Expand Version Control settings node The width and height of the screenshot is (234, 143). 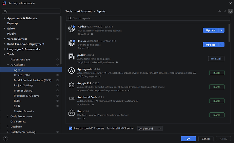click(4, 39)
